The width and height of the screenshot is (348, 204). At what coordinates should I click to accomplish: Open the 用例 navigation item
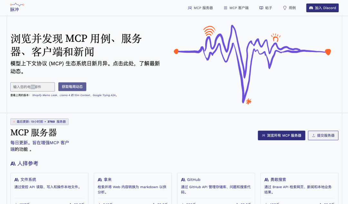pyautogui.click(x=292, y=8)
